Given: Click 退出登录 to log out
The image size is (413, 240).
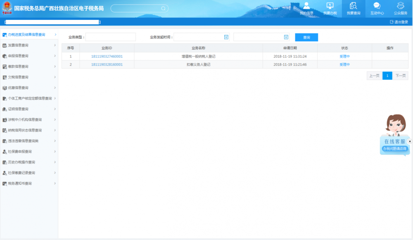Looking at the screenshot, I should (399, 22).
